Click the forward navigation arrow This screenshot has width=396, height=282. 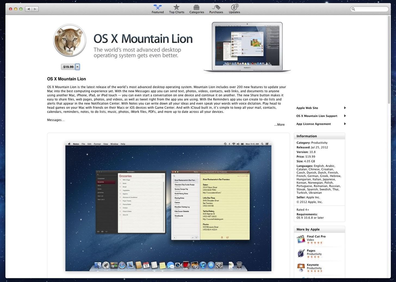[x=35, y=9]
